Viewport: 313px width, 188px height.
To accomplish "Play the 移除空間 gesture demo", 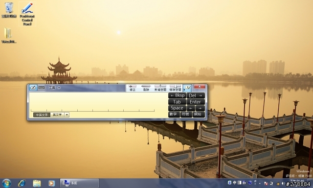I will tap(175, 88).
